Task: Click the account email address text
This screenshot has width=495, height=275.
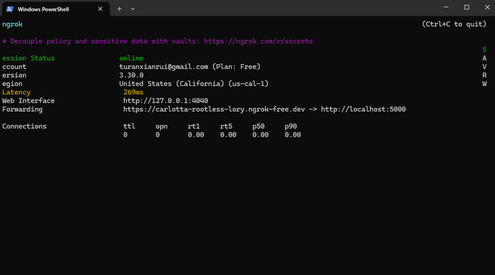Action: tap(163, 67)
